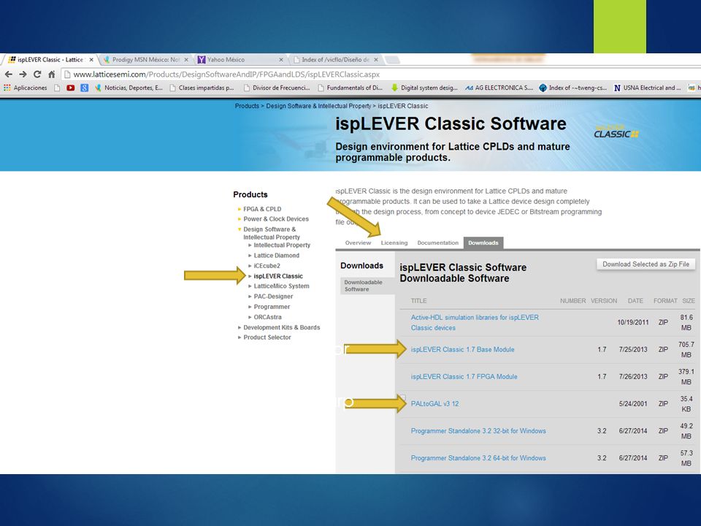Viewport: 701px width, 526px height.
Task: Open the Noticias, Deportes bookmark
Action: coord(129,88)
